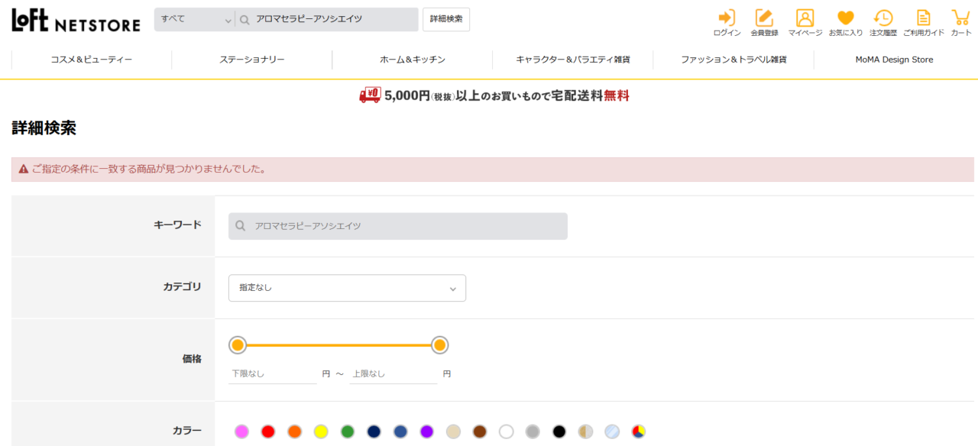Open the shopping cart (カート) icon
Screen dimensions: 978x446
[x=960, y=18]
